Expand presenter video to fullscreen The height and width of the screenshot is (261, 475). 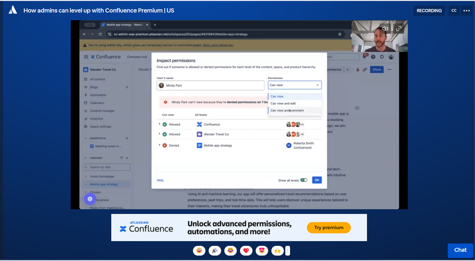398,28
